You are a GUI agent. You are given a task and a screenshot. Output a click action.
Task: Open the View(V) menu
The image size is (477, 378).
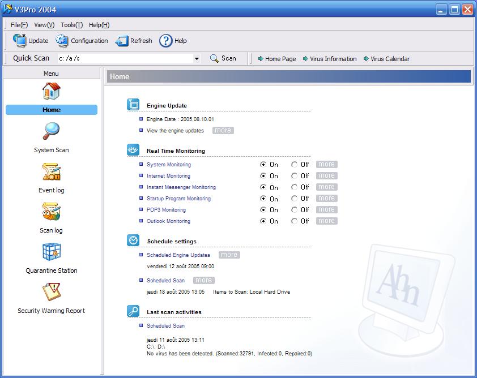coord(44,25)
